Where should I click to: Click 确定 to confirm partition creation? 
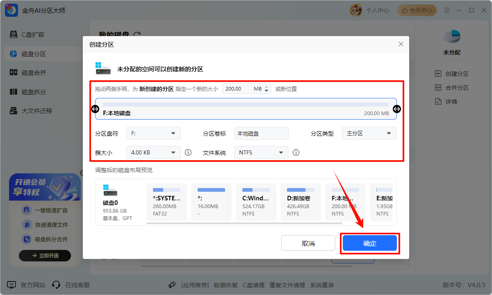[x=369, y=243]
